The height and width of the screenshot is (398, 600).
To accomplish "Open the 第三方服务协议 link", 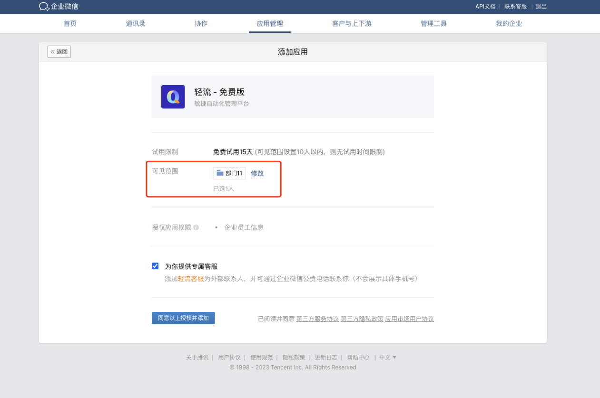I will coord(317,319).
